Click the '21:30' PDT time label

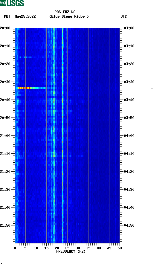(x=5, y=190)
